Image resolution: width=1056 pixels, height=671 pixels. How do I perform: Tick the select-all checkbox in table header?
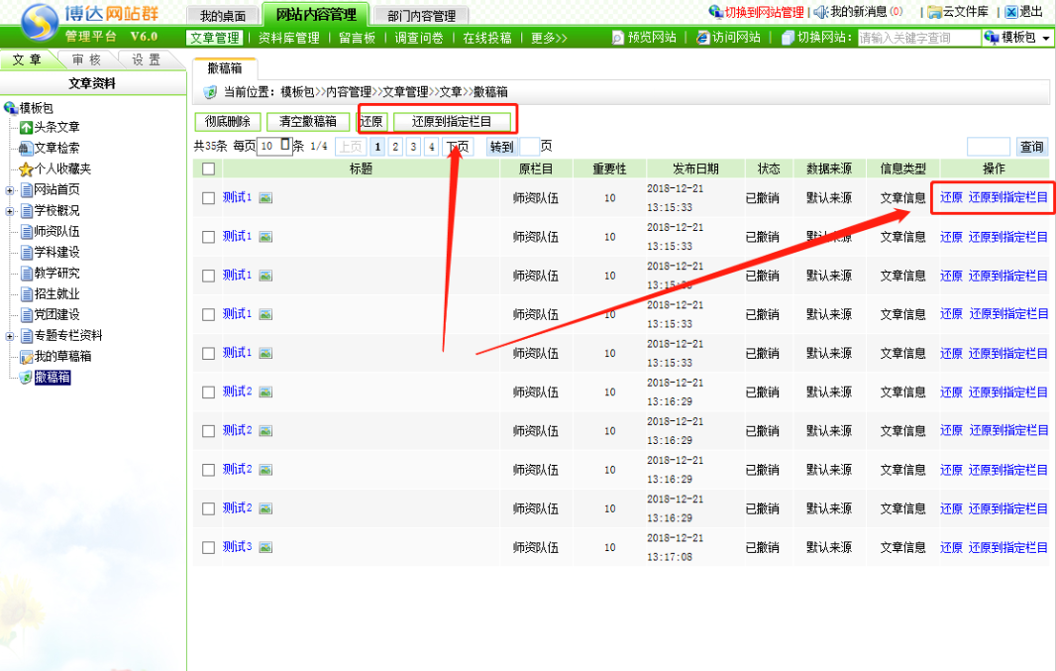(x=208, y=168)
